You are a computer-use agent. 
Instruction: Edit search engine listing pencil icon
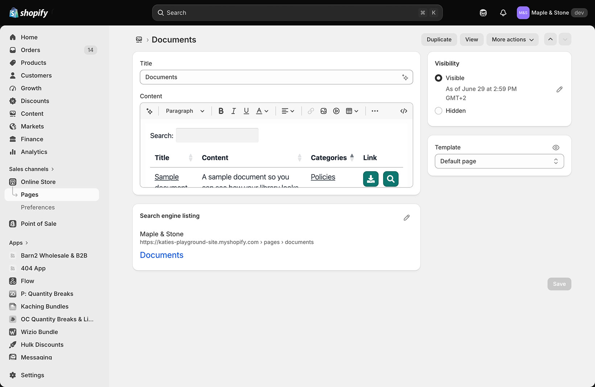[407, 218]
